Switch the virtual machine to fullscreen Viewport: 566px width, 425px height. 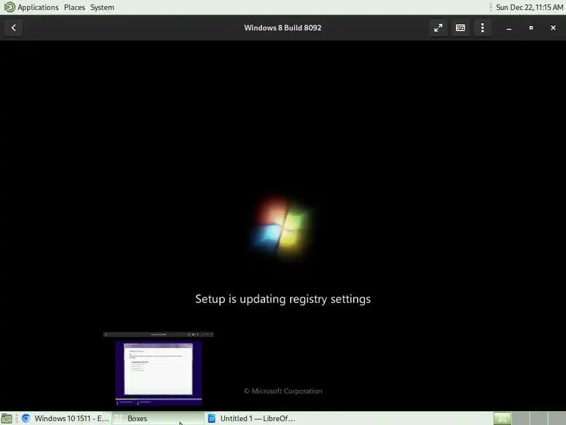(438, 28)
